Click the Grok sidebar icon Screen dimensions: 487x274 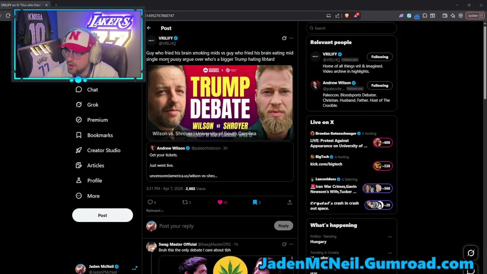79,105
